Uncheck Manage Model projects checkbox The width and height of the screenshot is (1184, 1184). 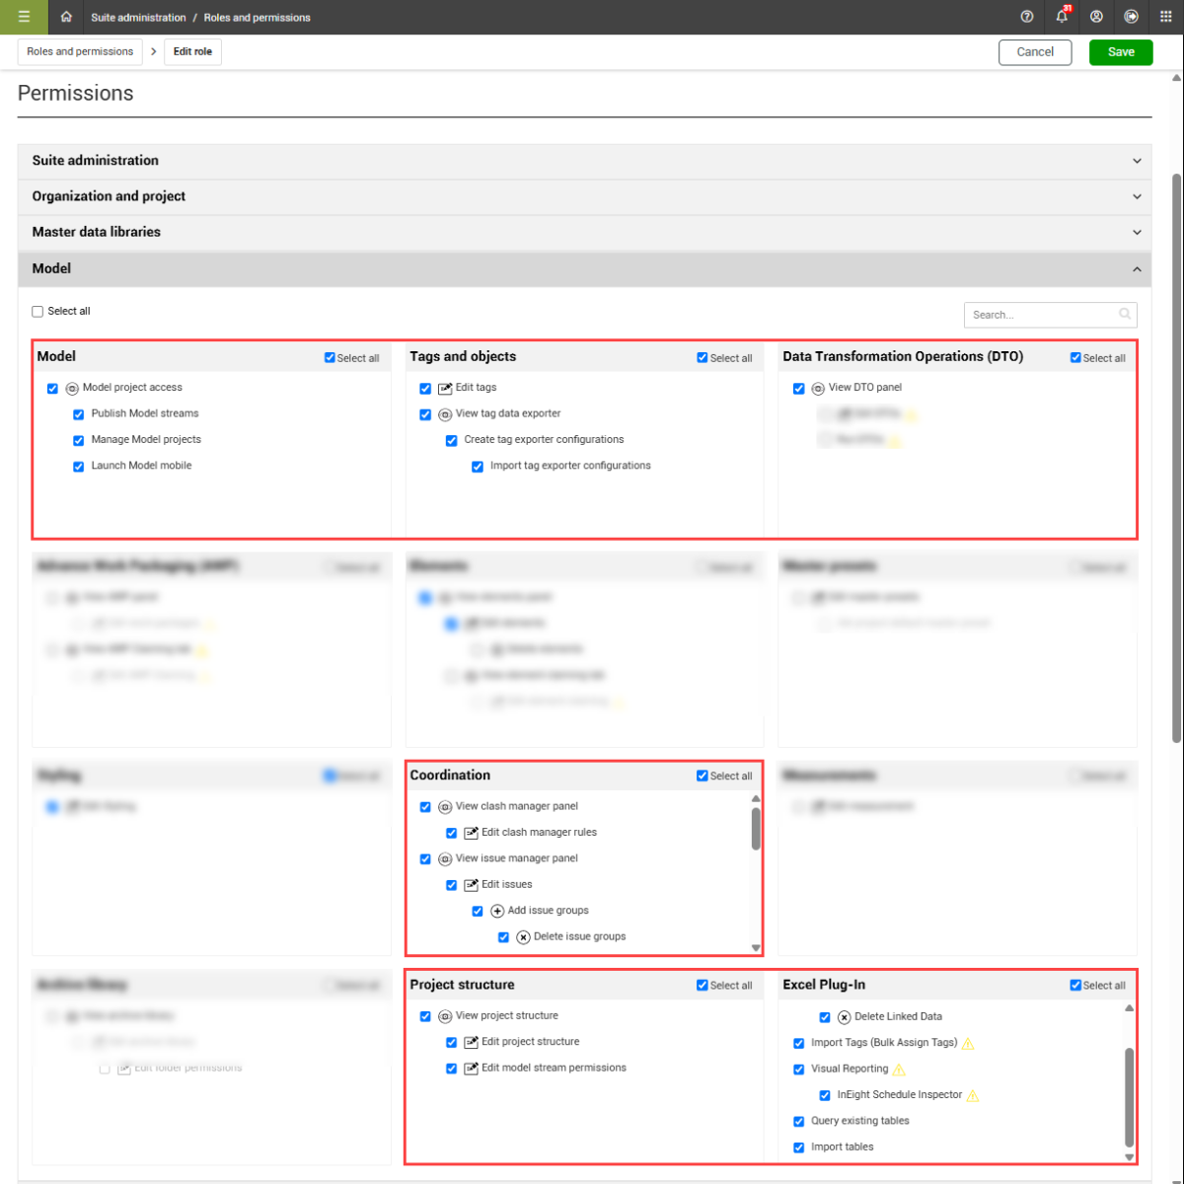tap(78, 441)
